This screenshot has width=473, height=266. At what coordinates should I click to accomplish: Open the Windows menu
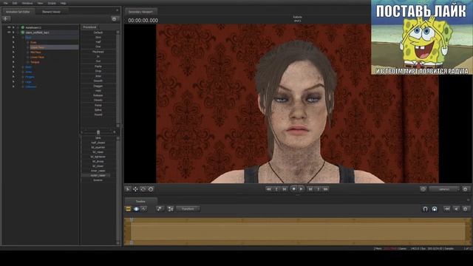click(27, 3)
